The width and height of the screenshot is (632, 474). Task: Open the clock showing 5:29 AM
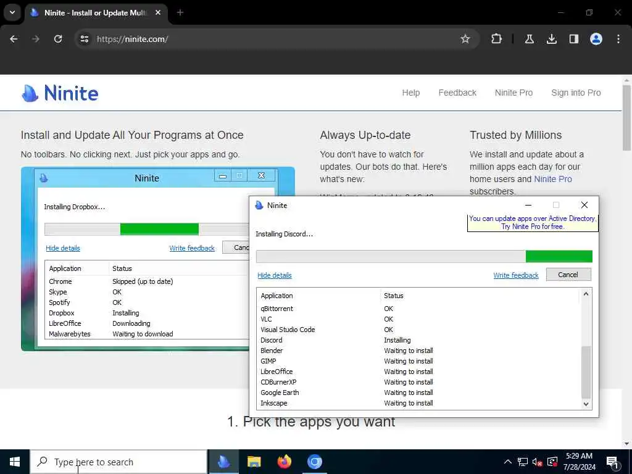coord(579,462)
